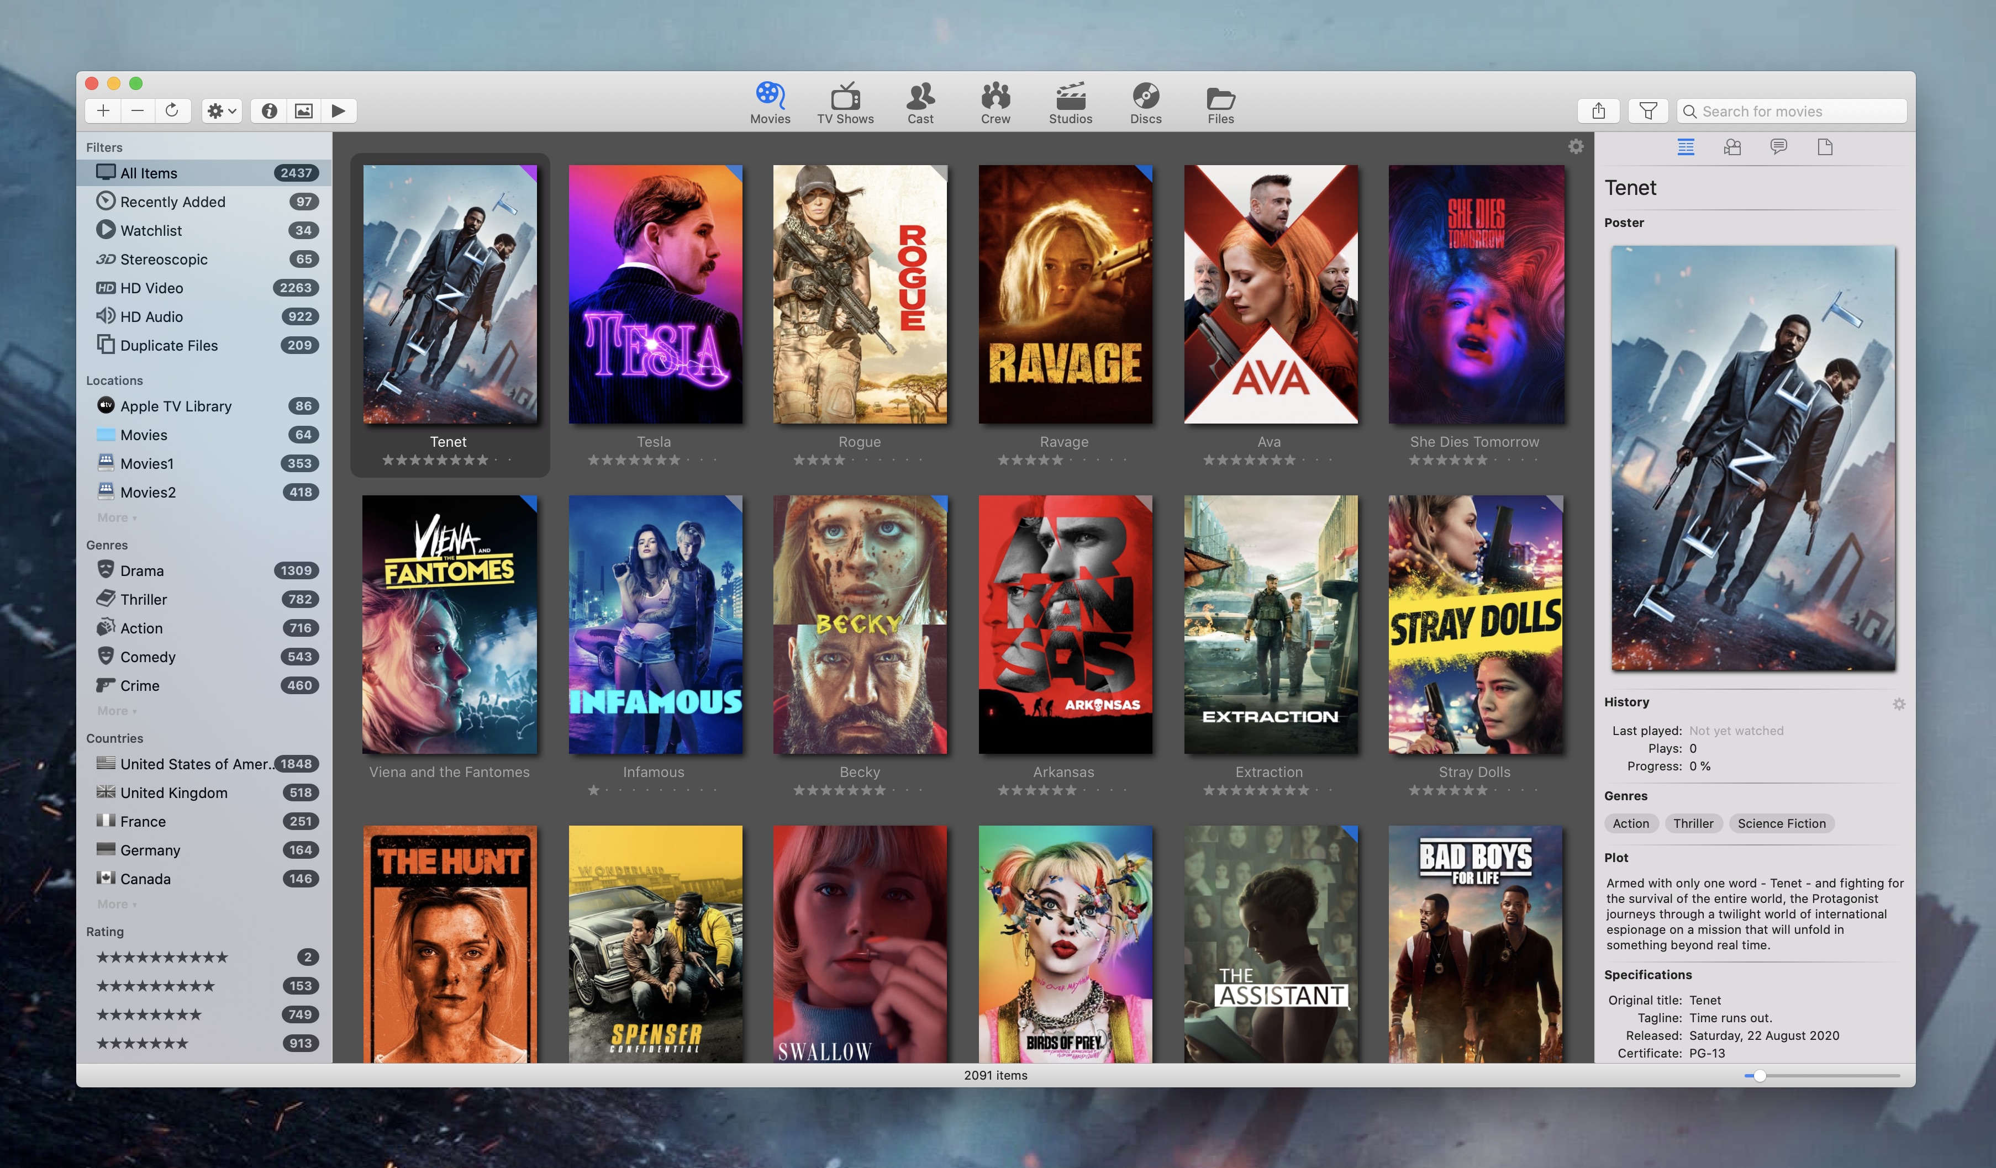The height and width of the screenshot is (1168, 1996).
Task: Select the Extraction movie poster
Action: (x=1270, y=624)
